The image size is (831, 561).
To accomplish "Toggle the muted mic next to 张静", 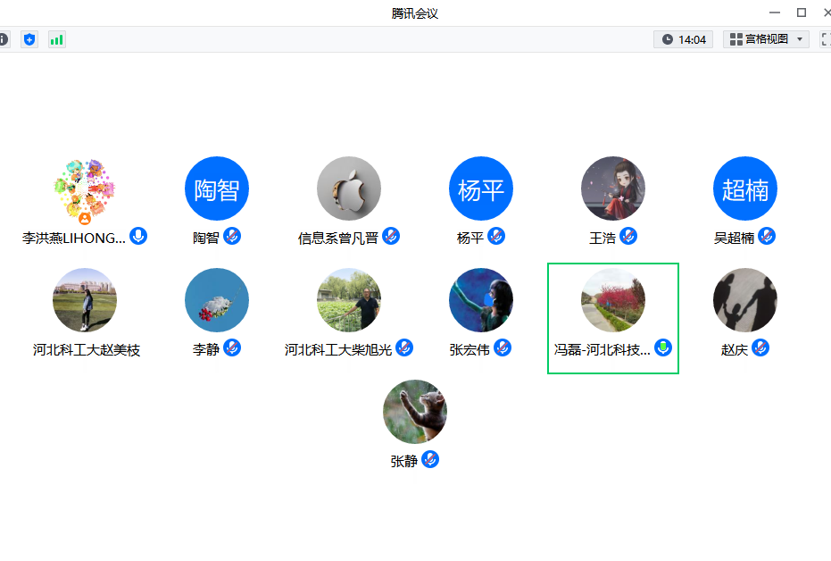I will click(x=430, y=459).
